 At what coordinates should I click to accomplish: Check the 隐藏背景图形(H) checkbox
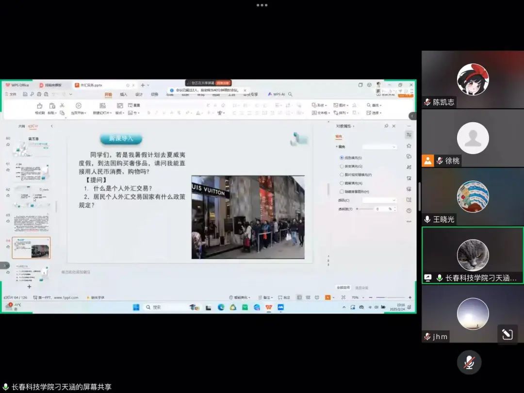click(342, 192)
